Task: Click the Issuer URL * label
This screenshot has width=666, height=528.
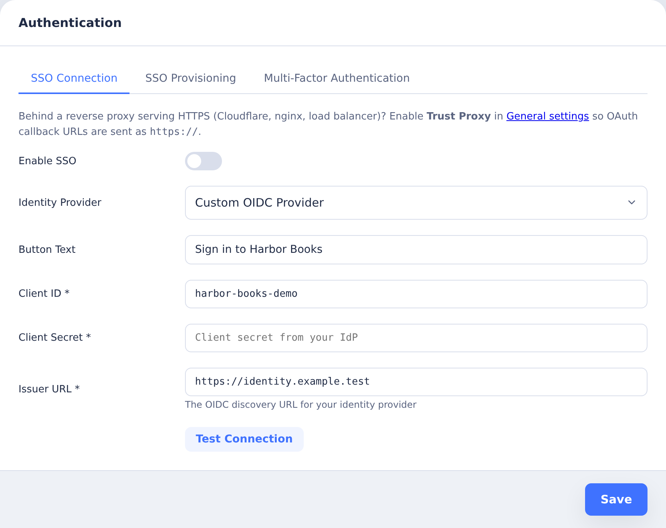Action: pos(49,389)
